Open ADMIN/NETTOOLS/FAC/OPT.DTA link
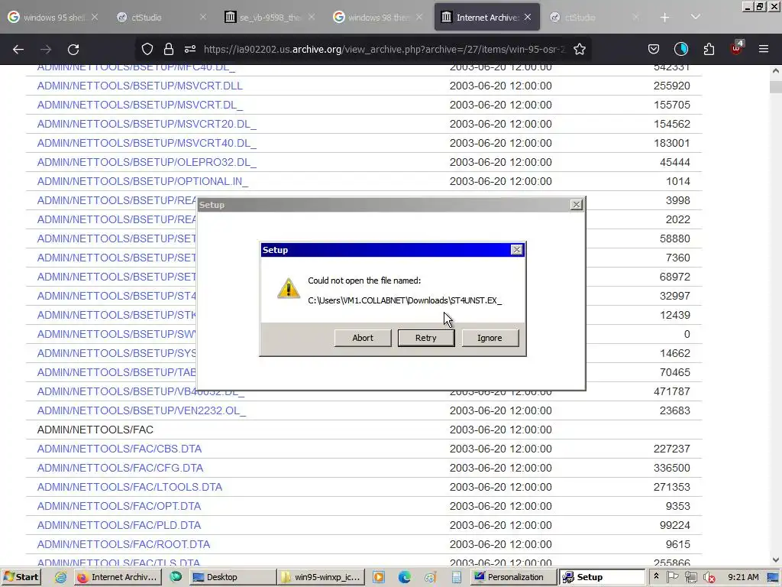The height and width of the screenshot is (587, 782). [x=118, y=506]
